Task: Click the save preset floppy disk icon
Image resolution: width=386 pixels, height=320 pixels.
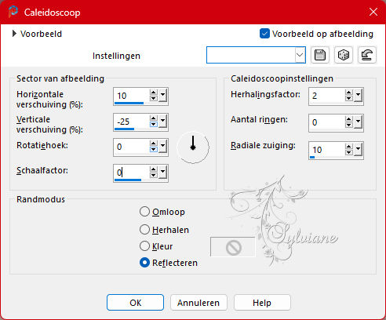Action: click(320, 55)
